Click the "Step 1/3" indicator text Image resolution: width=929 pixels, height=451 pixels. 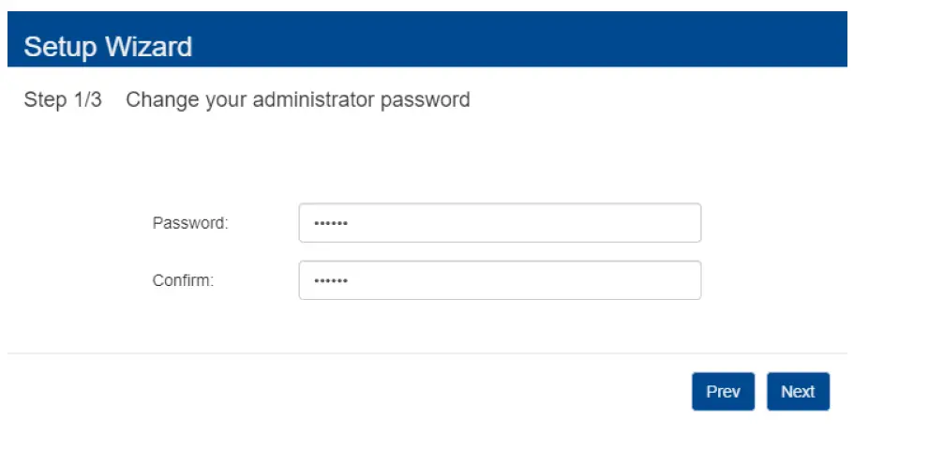[63, 99]
